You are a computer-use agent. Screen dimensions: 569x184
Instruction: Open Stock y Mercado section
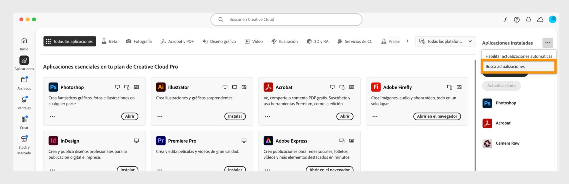click(x=24, y=145)
